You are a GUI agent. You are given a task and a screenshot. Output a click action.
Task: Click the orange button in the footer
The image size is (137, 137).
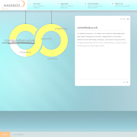pos(5,134)
